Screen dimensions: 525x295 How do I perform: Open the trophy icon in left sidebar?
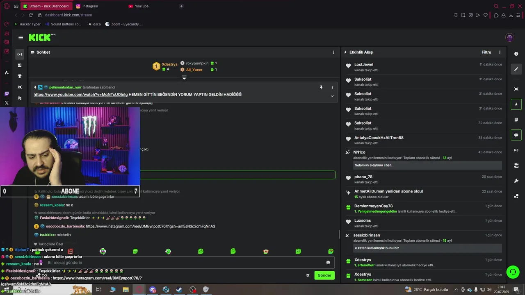(19, 76)
